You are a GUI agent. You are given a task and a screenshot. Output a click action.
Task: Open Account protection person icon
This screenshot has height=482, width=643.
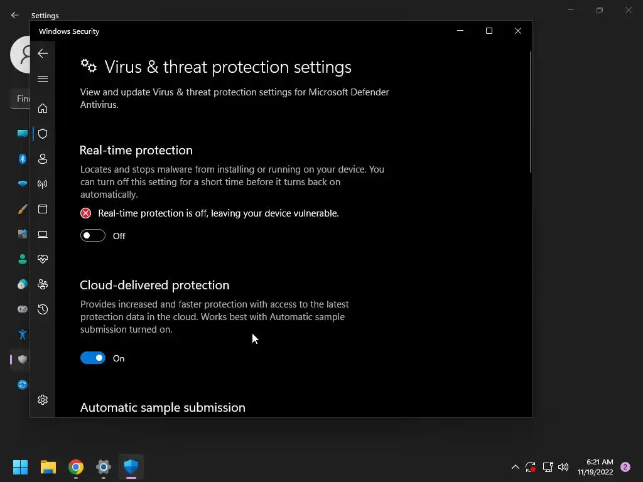43,159
